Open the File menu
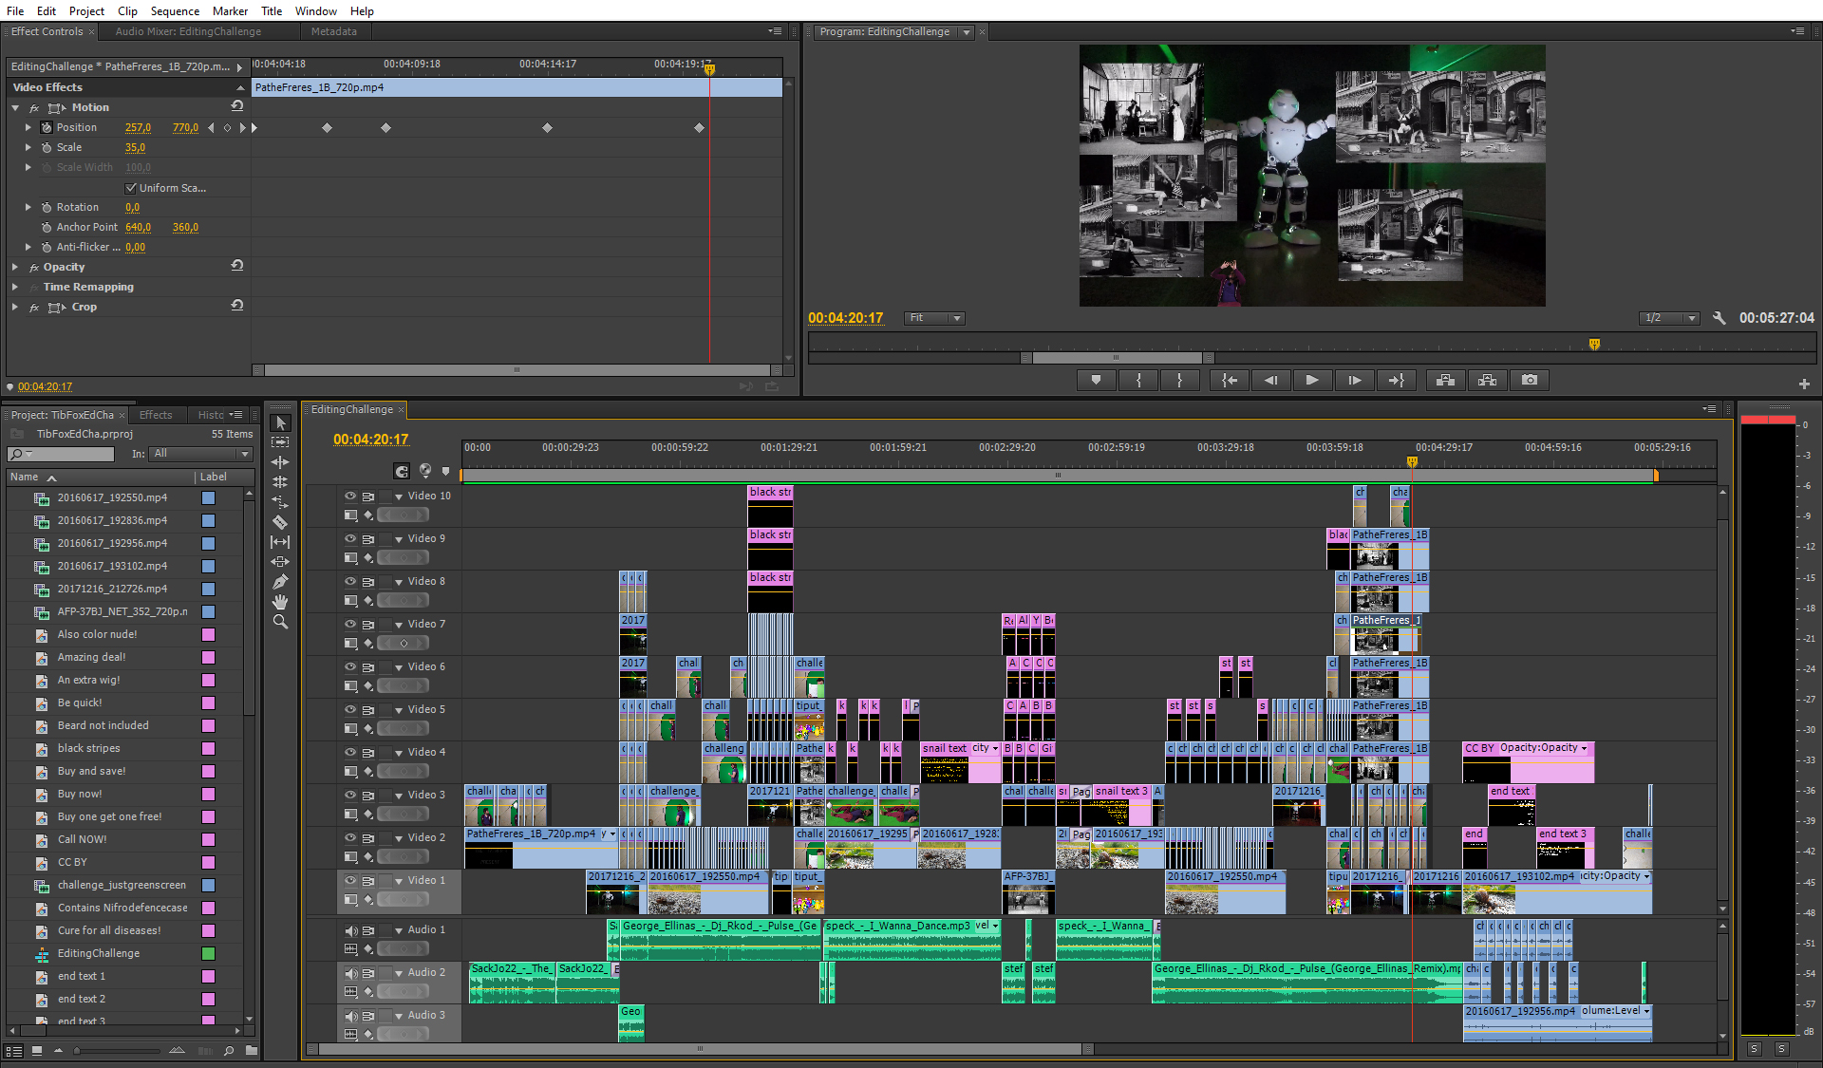The height and width of the screenshot is (1068, 1823). tap(15, 10)
